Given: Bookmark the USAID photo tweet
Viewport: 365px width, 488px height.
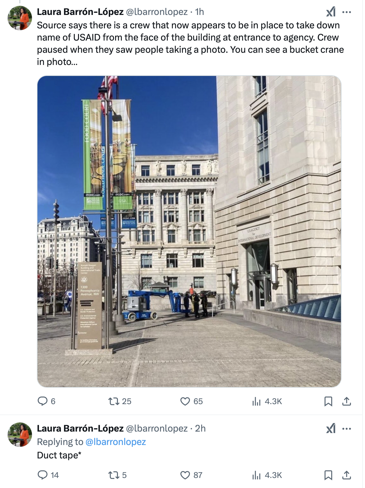Looking at the screenshot, I should (329, 401).
